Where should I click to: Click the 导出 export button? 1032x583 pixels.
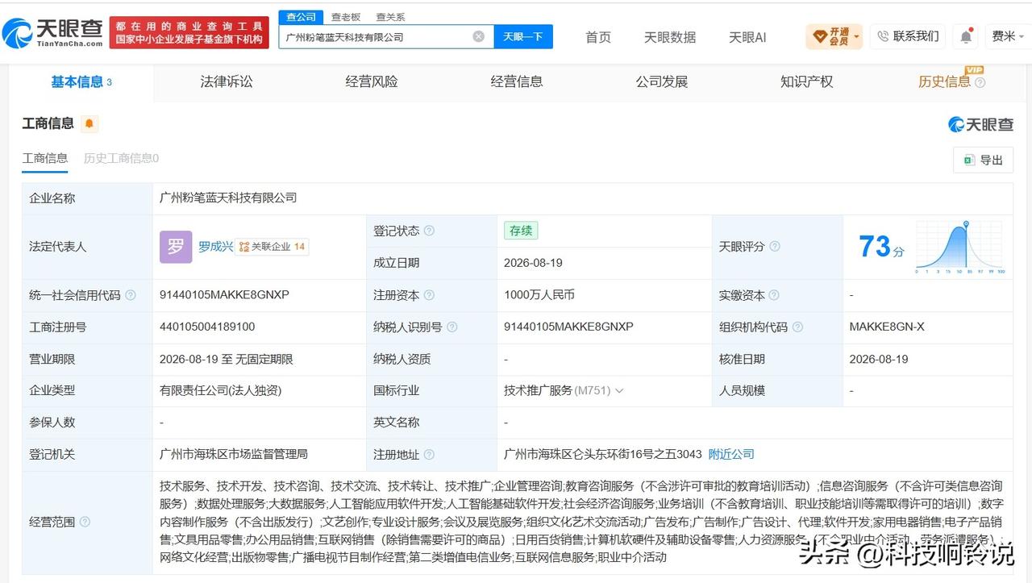pyautogui.click(x=983, y=160)
